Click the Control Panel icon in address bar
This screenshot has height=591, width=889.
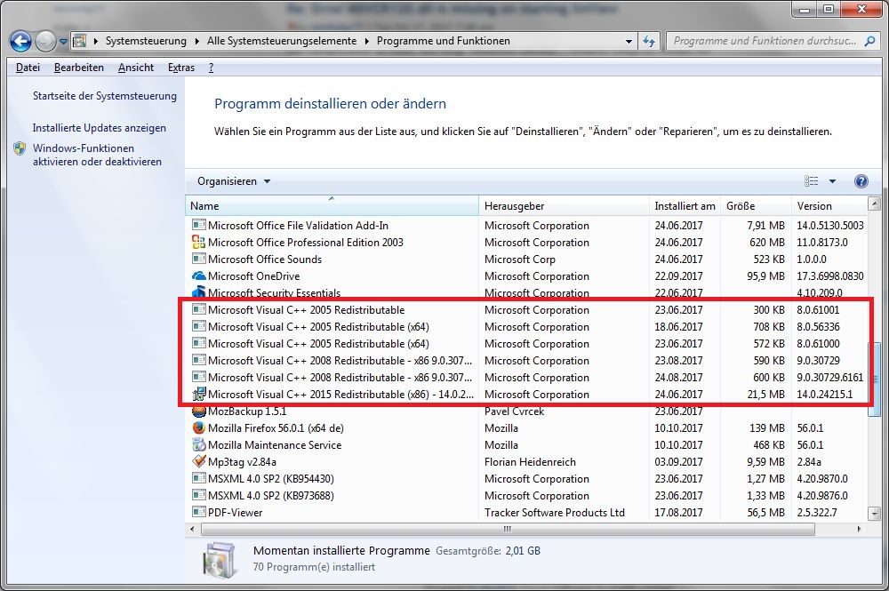tap(80, 41)
